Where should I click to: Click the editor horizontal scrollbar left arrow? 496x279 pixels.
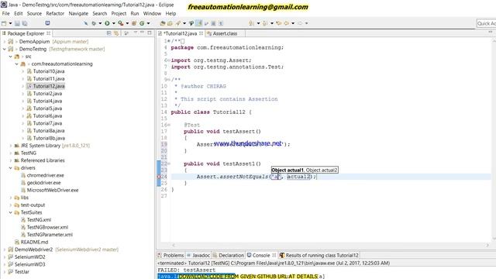174,245
